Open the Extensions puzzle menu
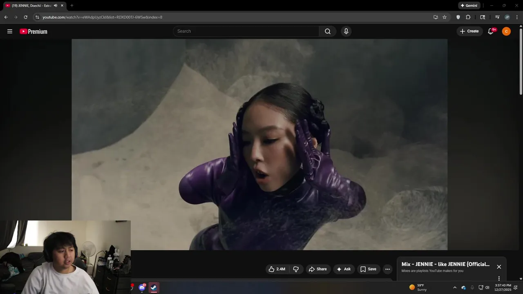523x294 pixels. pyautogui.click(x=468, y=17)
